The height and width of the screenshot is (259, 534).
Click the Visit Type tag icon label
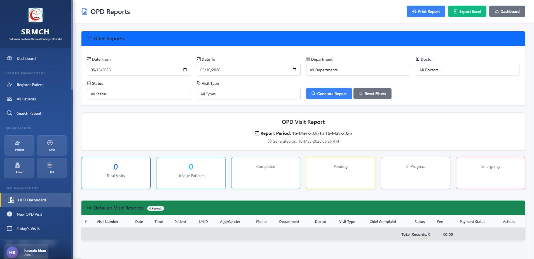click(x=199, y=83)
